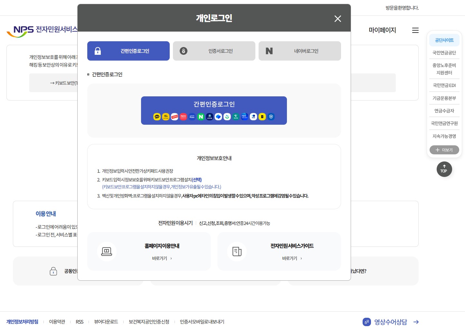Viewport: 465px width, 330px height.
Task: Visit 기금운용본부 sidebar link
Action: (x=444, y=98)
